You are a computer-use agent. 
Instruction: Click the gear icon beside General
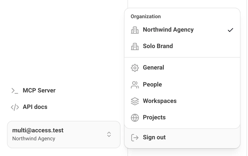135,68
